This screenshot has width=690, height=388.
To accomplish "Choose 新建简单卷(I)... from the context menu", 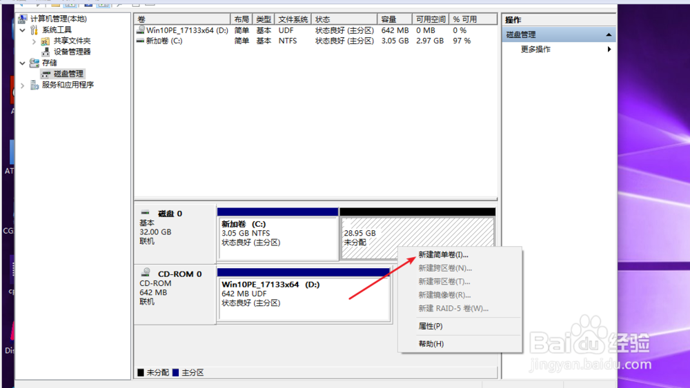I will tap(443, 255).
